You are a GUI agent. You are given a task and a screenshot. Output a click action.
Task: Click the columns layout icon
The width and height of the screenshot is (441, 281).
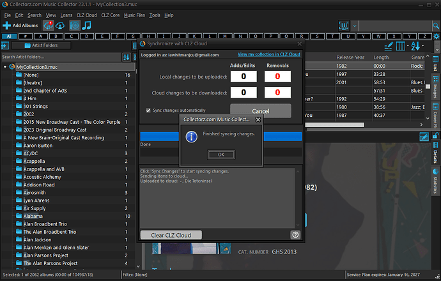pos(400,46)
